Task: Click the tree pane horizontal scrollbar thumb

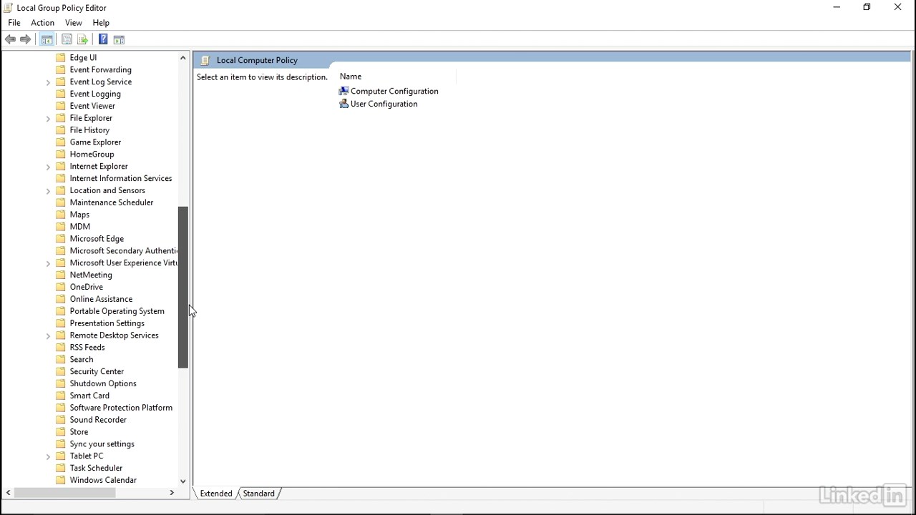Action: click(x=66, y=493)
